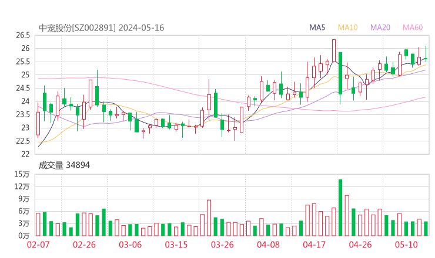
Task: Click the 0万 volume axis label
Action: [24, 236]
